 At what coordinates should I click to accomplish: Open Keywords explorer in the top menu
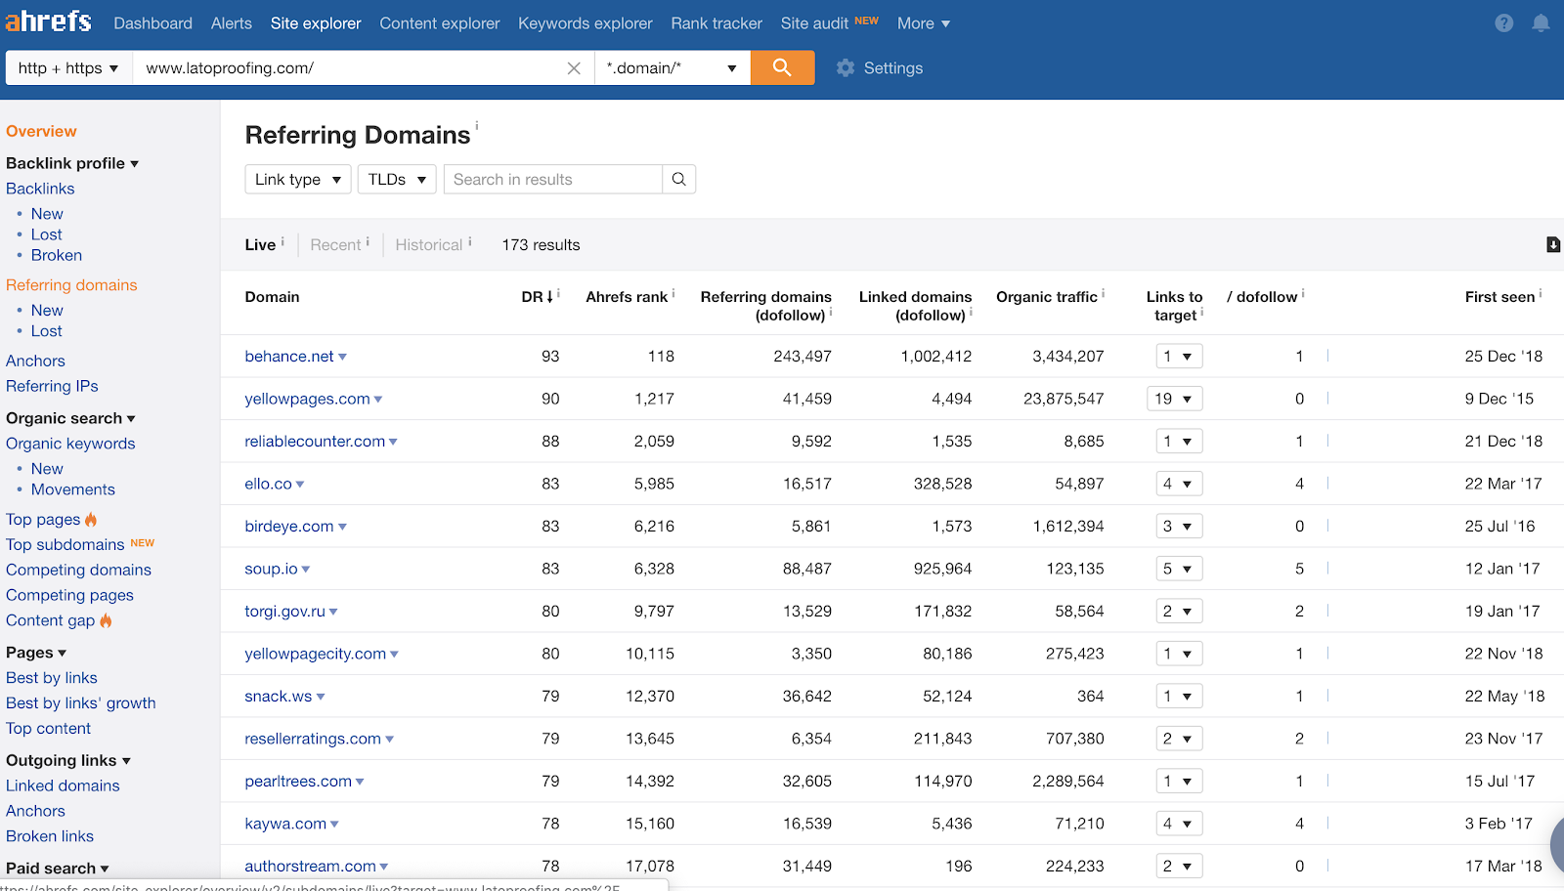[585, 23]
